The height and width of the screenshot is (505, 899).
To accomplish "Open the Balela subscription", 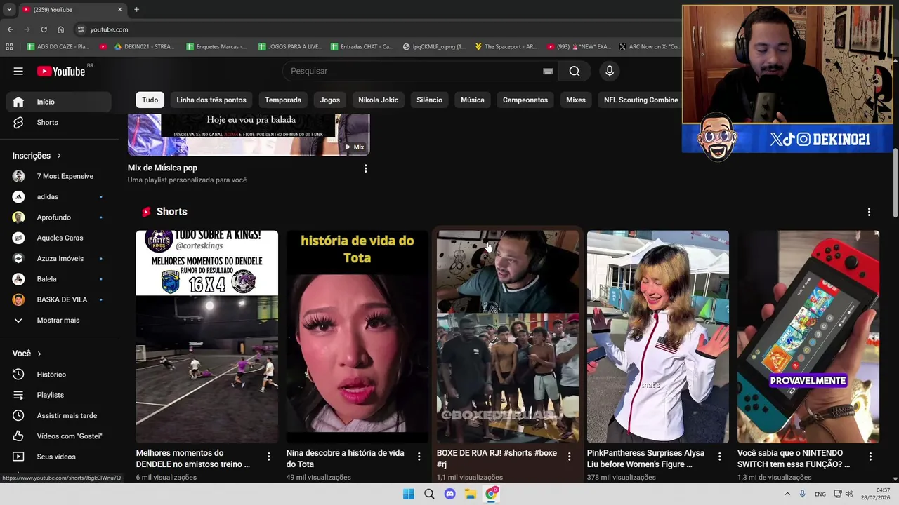I will tap(59, 279).
